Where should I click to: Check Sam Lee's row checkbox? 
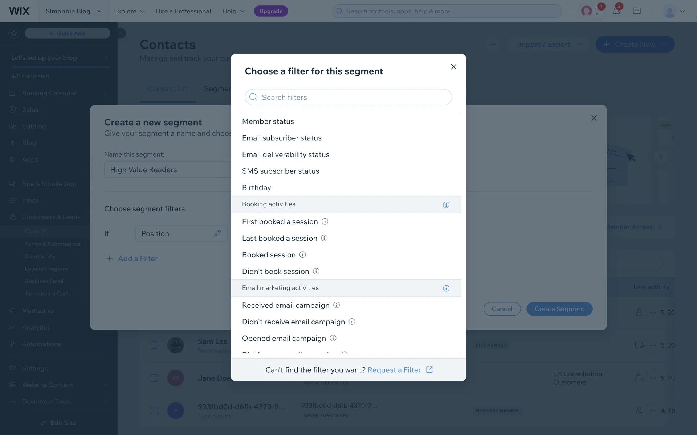pos(154,345)
